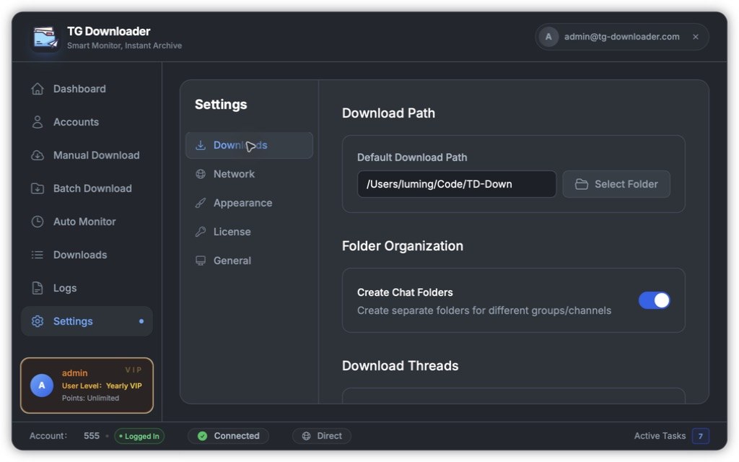739x462 pixels.
Task: Click the Download Path heading
Action: 388,113
